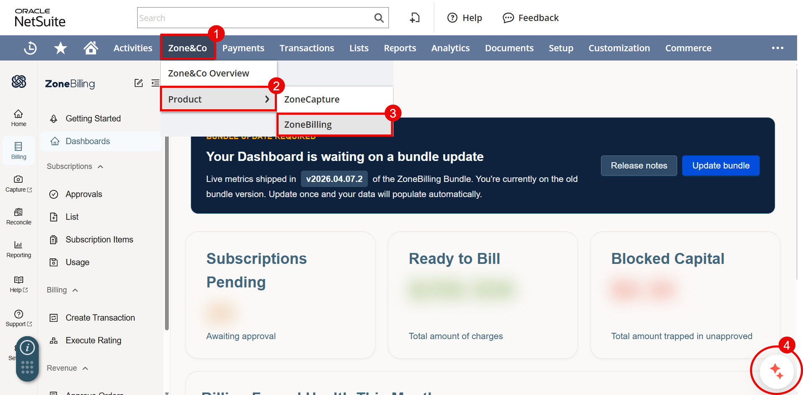Open the Documents menu
Image resolution: width=803 pixels, height=395 pixels.
click(x=509, y=48)
